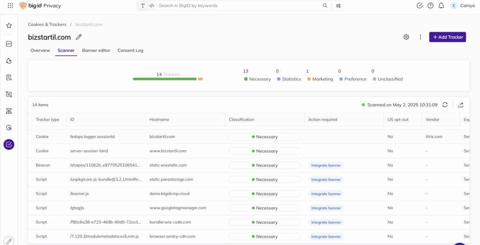Click Integrate banner for /banner.js row
This screenshot has width=480, height=245.
click(x=326, y=194)
